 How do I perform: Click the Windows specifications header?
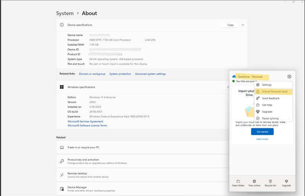(x=143, y=87)
